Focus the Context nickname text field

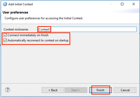coord(87,29)
